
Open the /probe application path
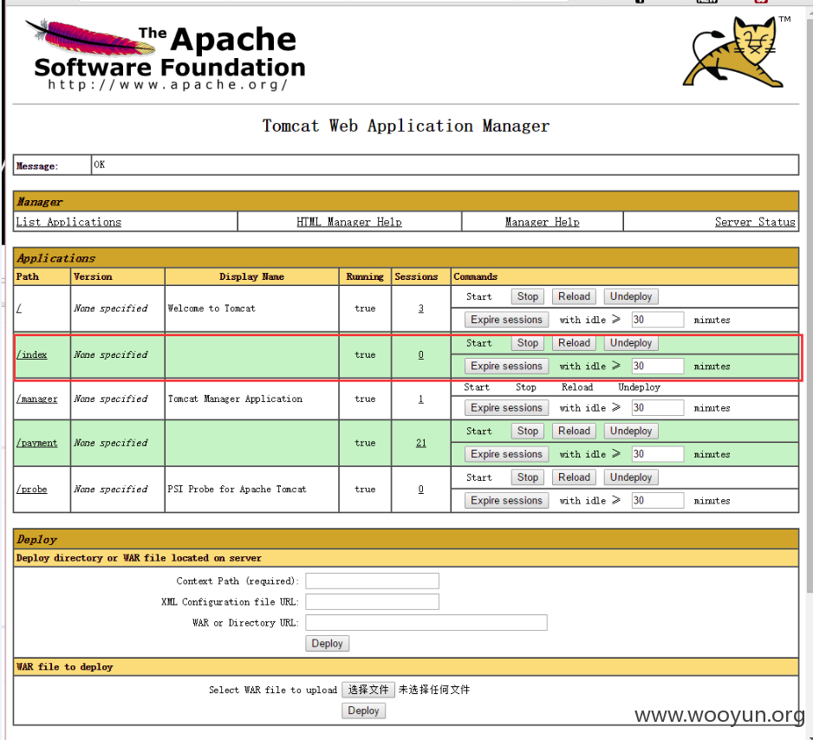[x=31, y=490]
